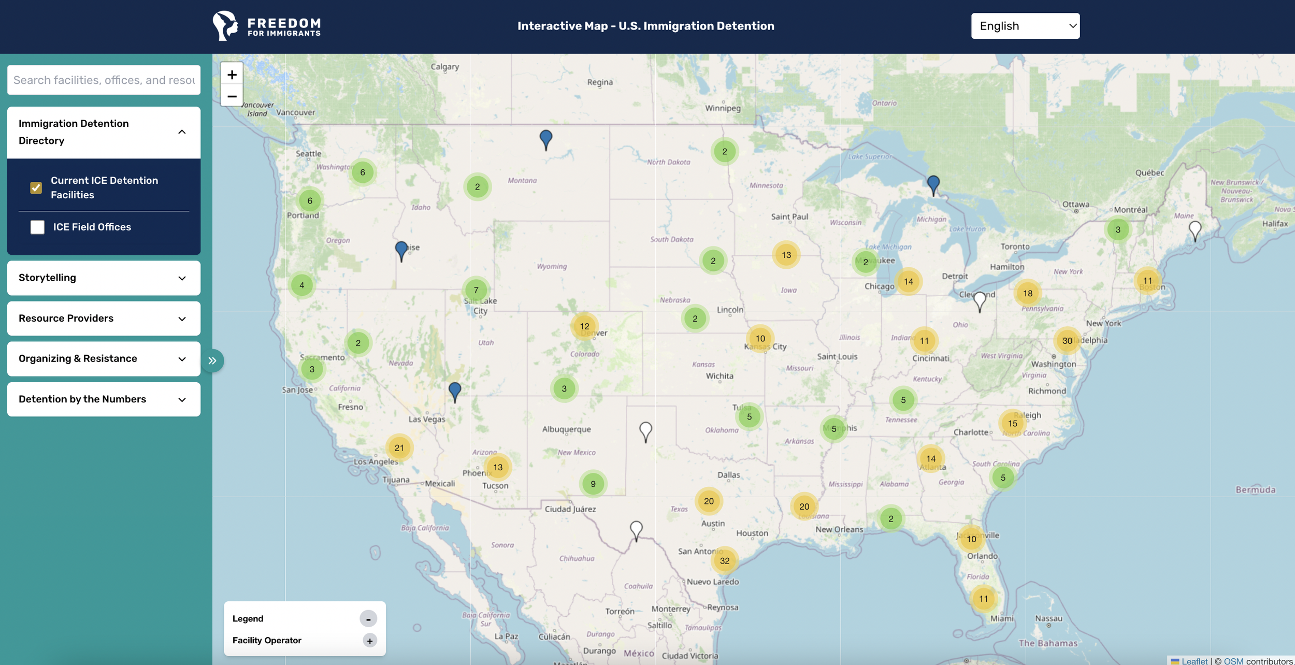Uncheck Current ICE Detention Facilities
This screenshot has height=665, width=1295.
36,187
